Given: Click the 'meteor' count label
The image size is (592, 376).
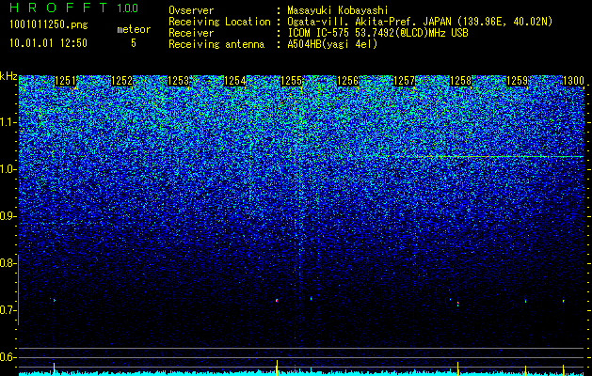Looking at the screenshot, I should [134, 29].
